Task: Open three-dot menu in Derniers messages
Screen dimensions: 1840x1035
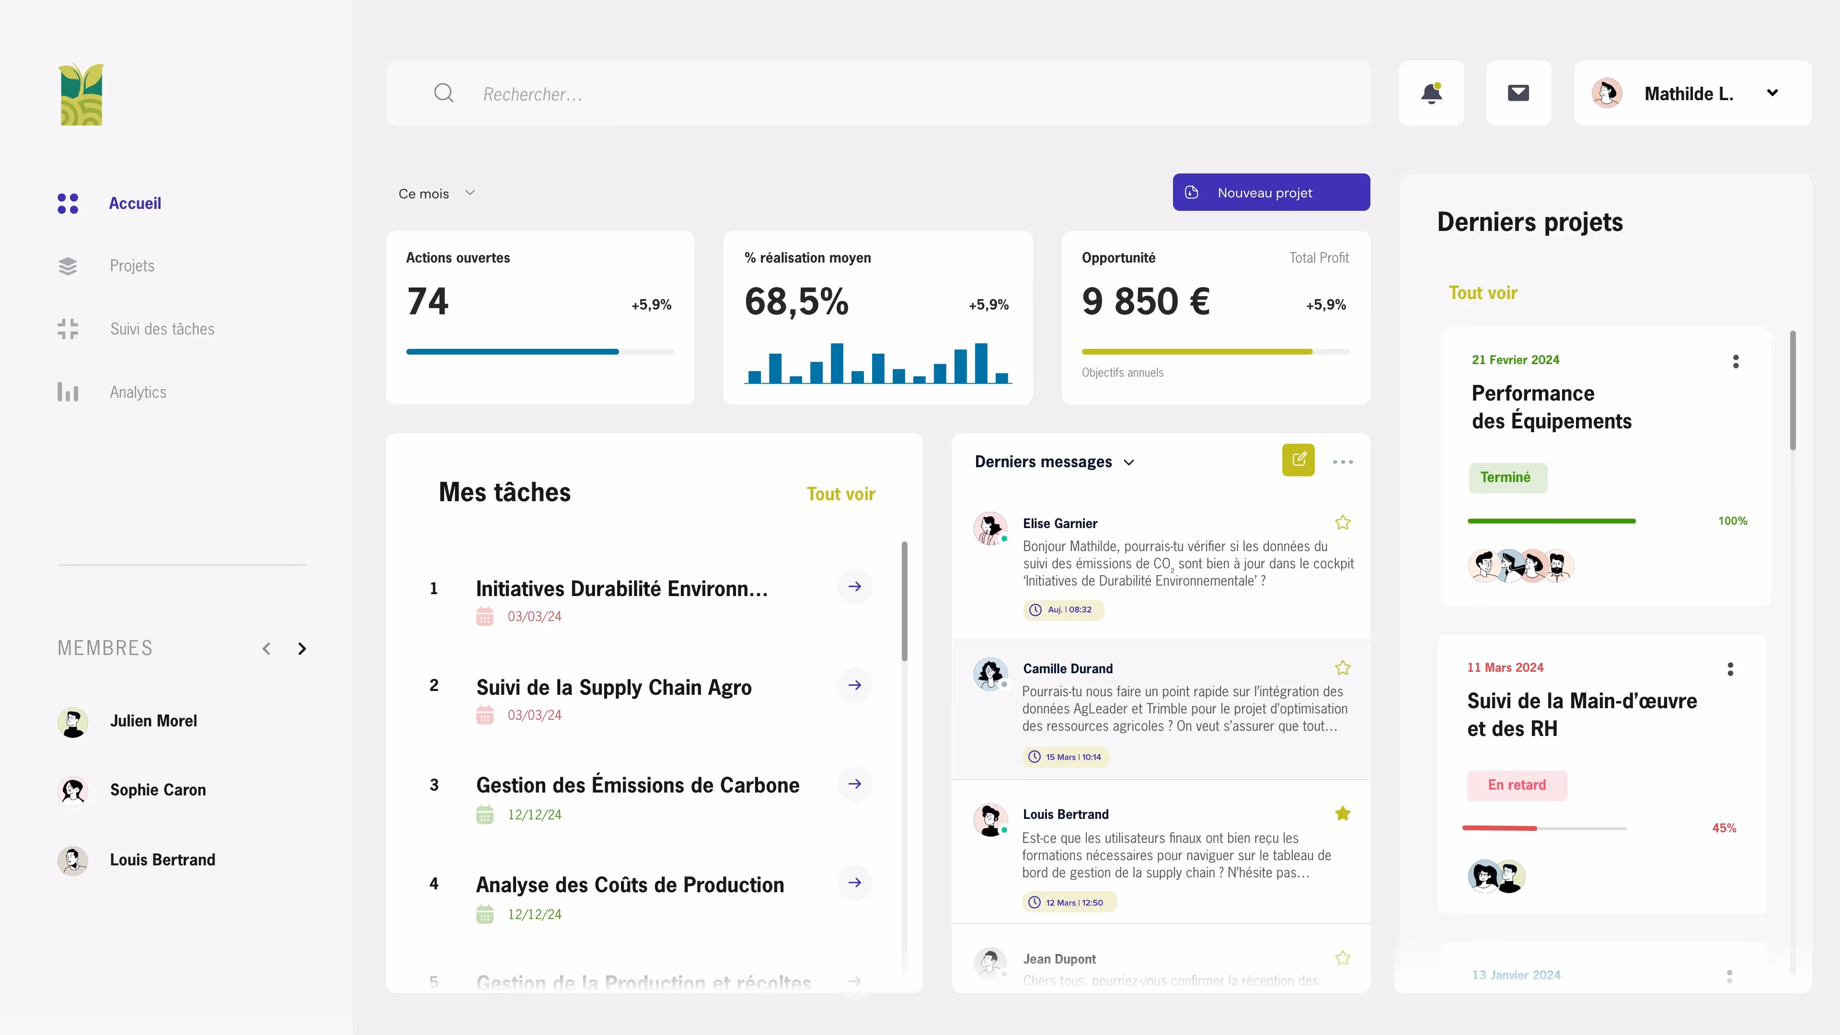Action: pyautogui.click(x=1342, y=462)
